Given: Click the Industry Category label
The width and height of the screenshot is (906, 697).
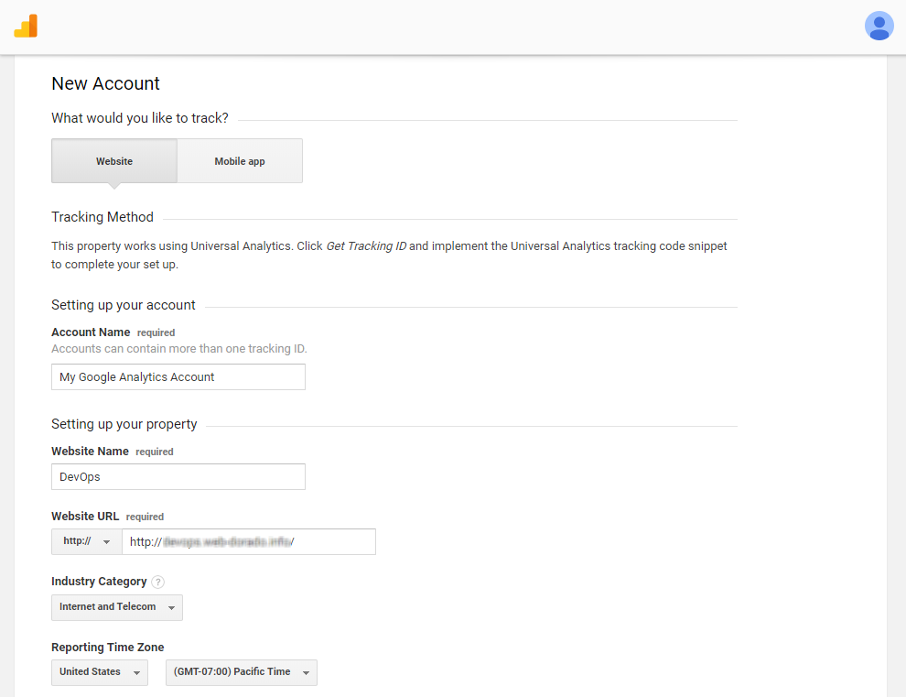Looking at the screenshot, I should 99,582.
